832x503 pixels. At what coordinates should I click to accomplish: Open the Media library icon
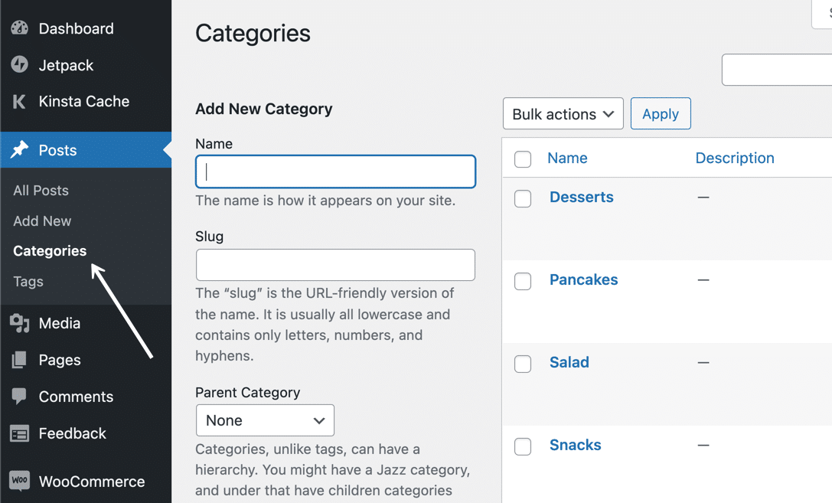pyautogui.click(x=18, y=323)
